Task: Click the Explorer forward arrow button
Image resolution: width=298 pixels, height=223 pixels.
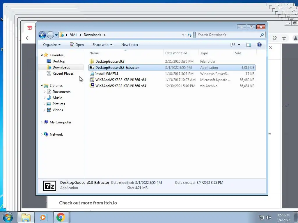Action: click(50, 35)
